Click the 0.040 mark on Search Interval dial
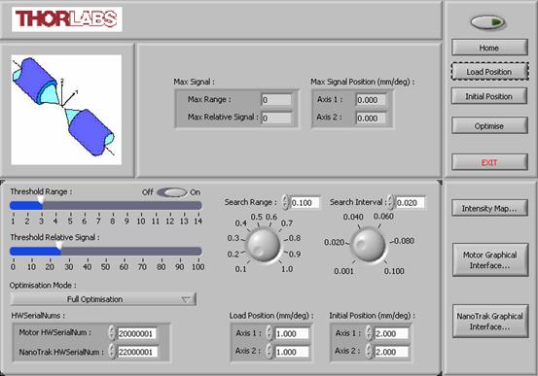The height and width of the screenshot is (376, 538). [x=353, y=217]
